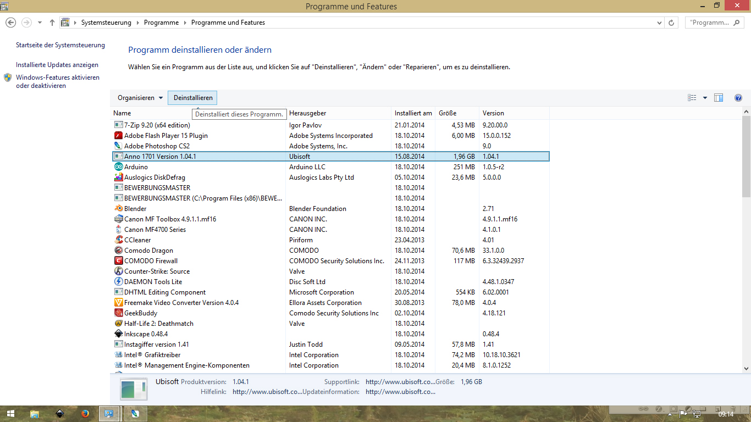Click the Deinstallieren button
This screenshot has height=422, width=751.
pyautogui.click(x=193, y=98)
